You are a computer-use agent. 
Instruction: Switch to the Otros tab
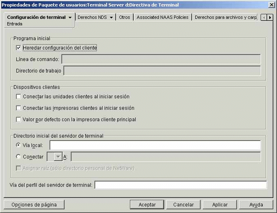[124, 17]
